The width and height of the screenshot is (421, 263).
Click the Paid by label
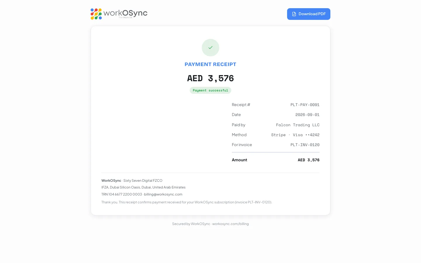pos(239,125)
